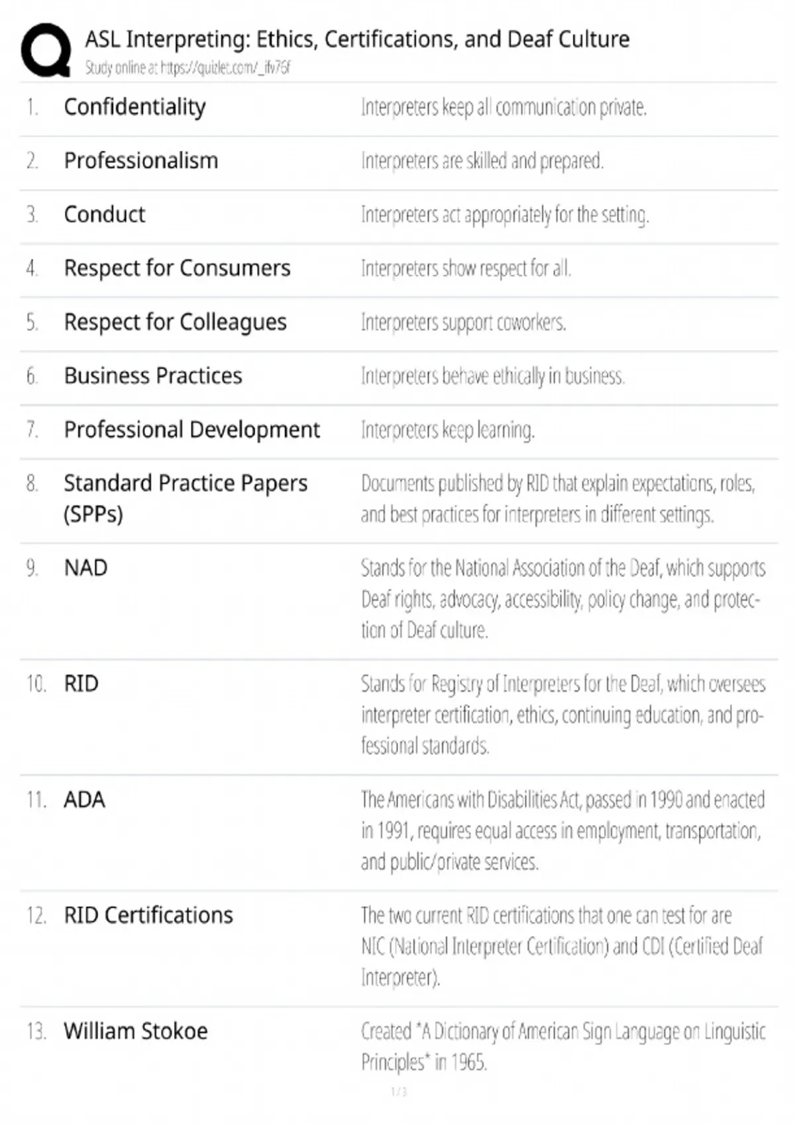
Task: Click the RID Certifications term
Action: 148,916
